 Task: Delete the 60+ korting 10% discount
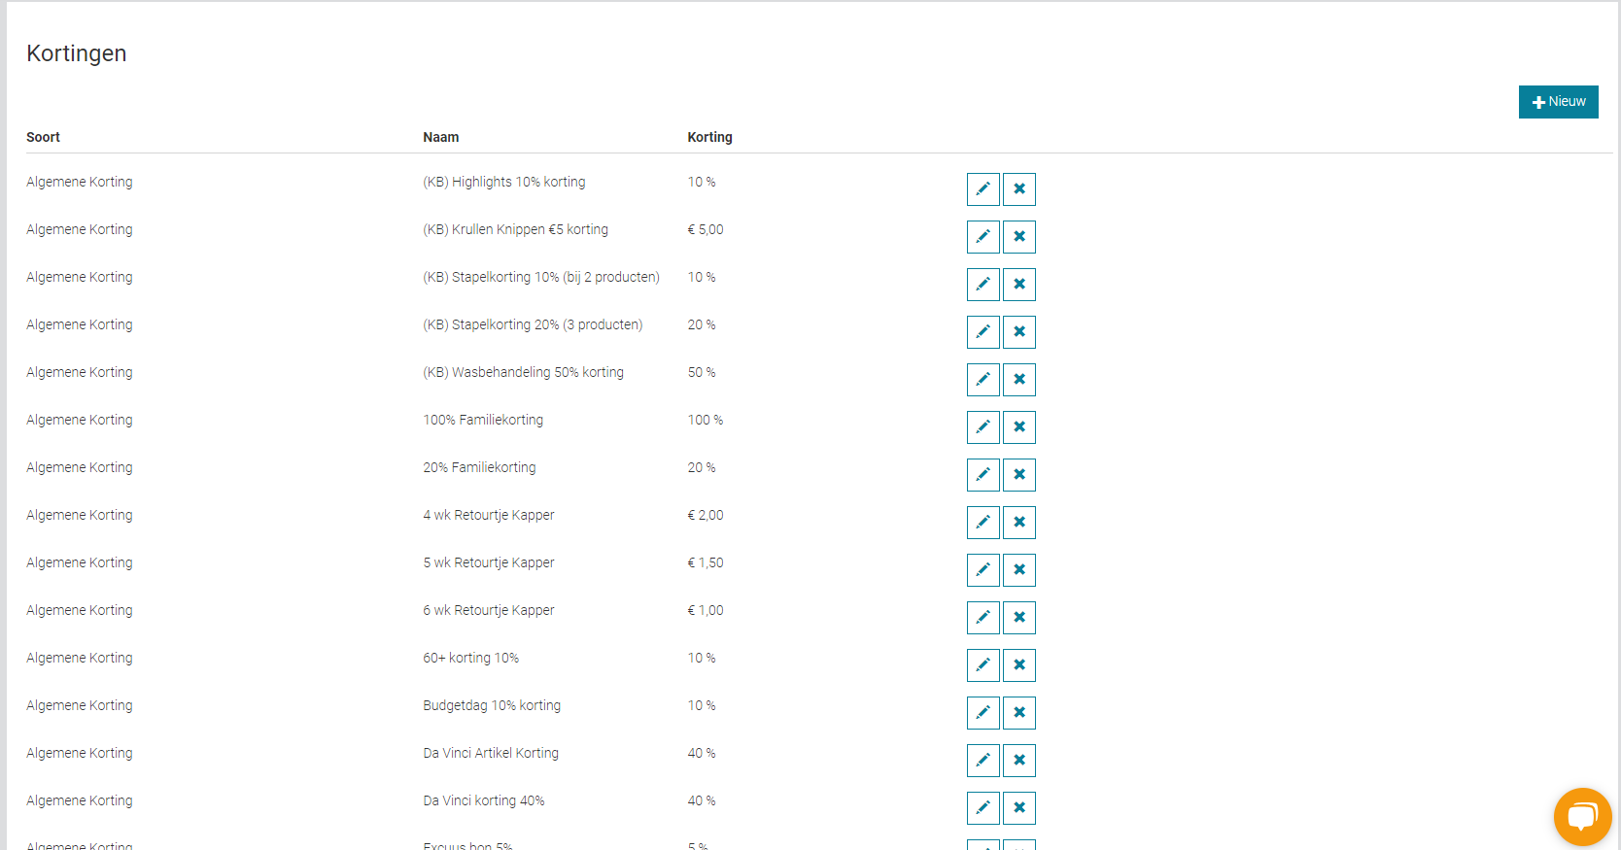point(1018,665)
